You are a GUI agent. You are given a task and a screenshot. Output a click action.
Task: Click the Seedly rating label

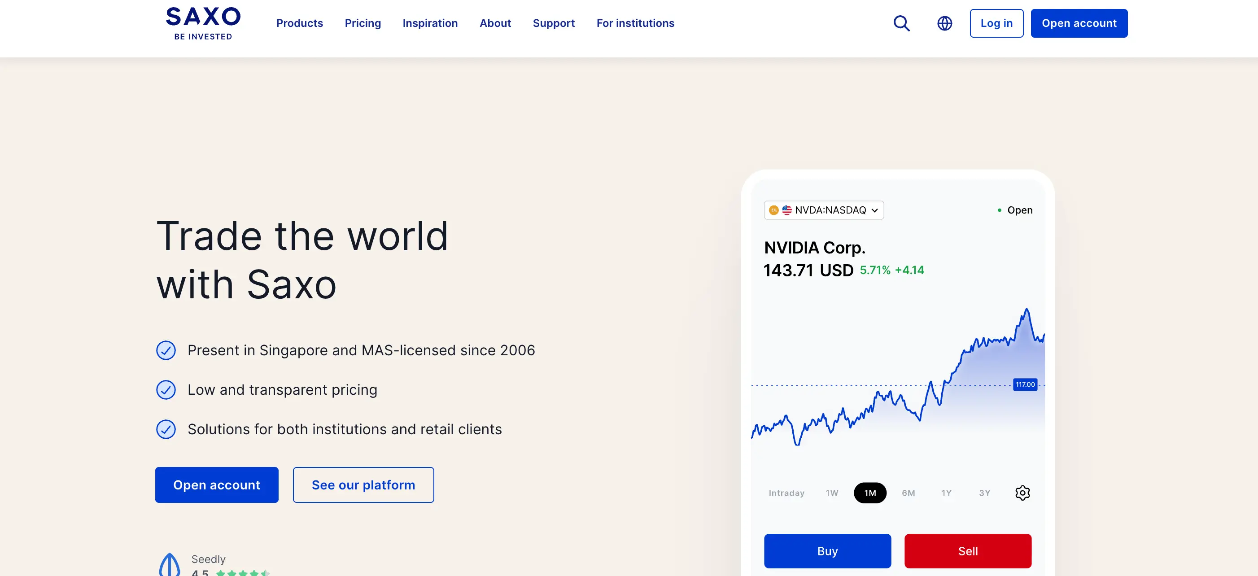(209, 559)
